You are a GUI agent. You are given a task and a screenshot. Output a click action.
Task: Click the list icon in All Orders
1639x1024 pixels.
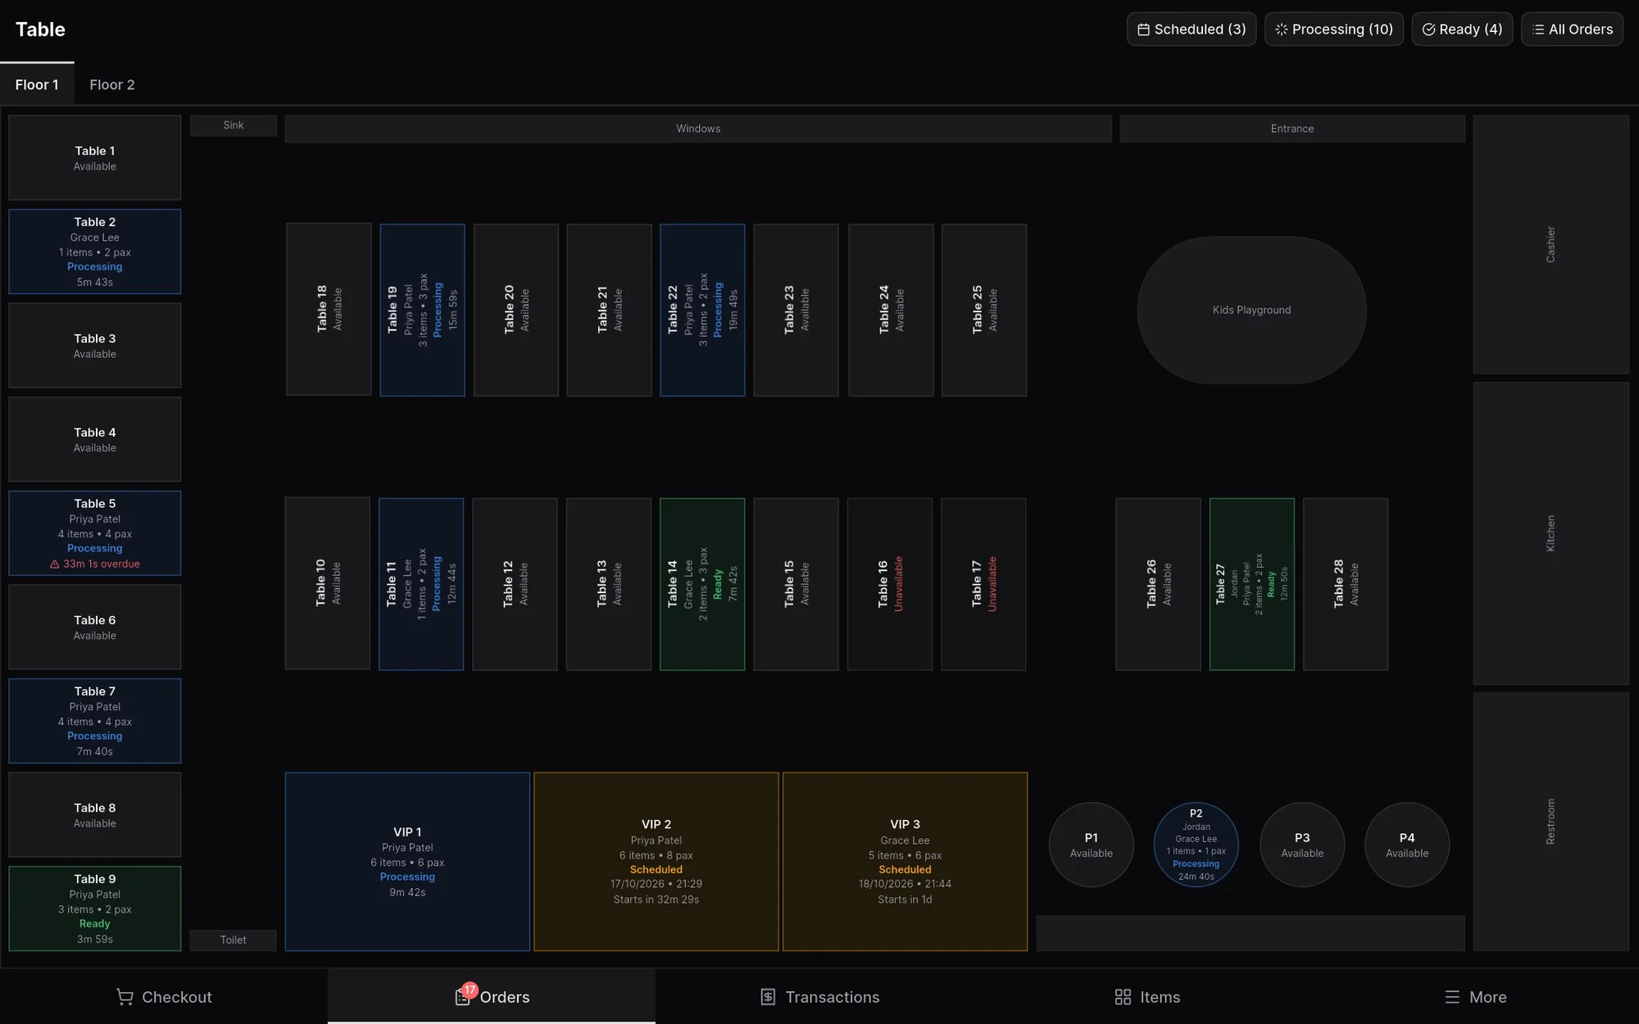pyautogui.click(x=1538, y=29)
